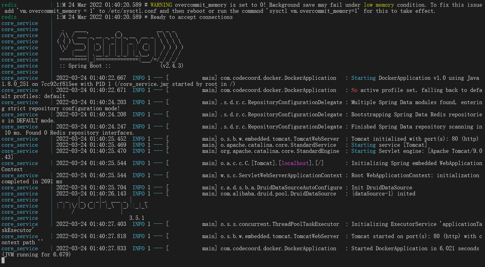Click '(JVM running for 6.679)' line
Viewport: 485px width, 267px height.
pyautogui.click(x=36, y=255)
